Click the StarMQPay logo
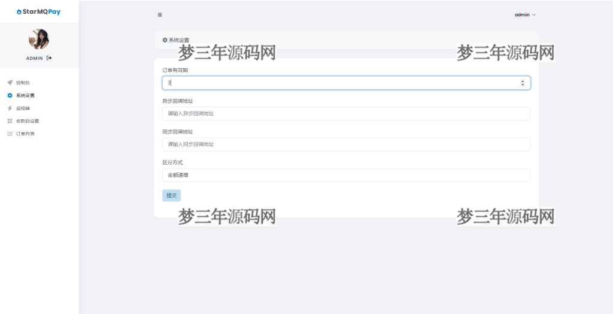 [x=39, y=12]
